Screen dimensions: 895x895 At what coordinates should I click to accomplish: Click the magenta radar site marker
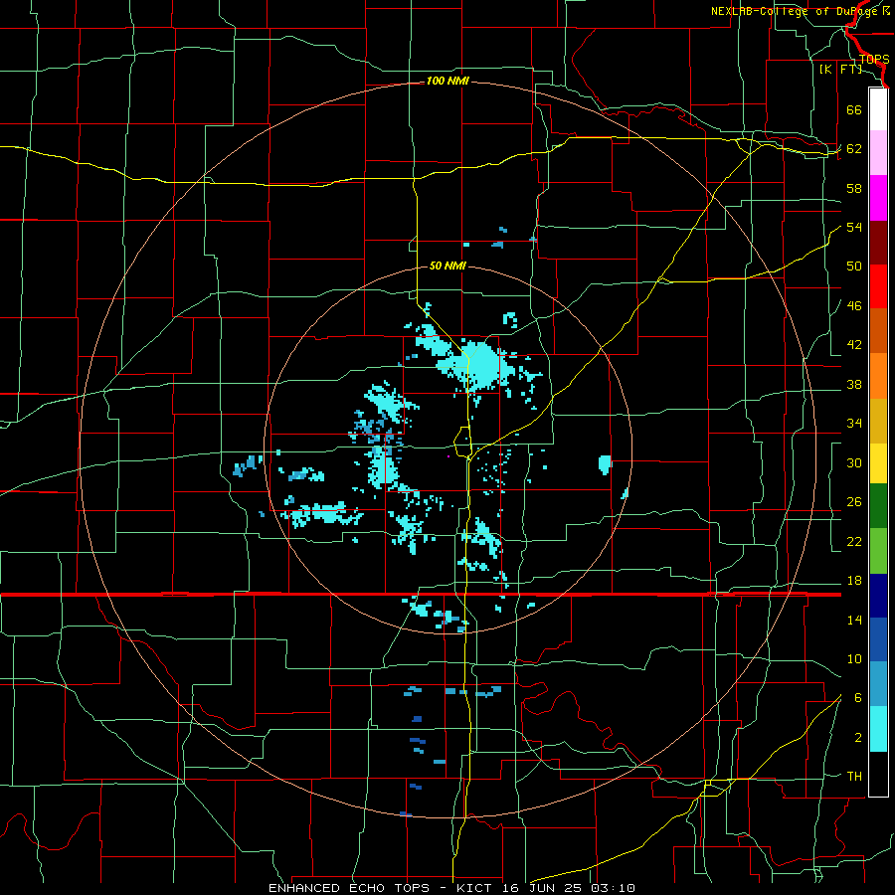coord(448,456)
